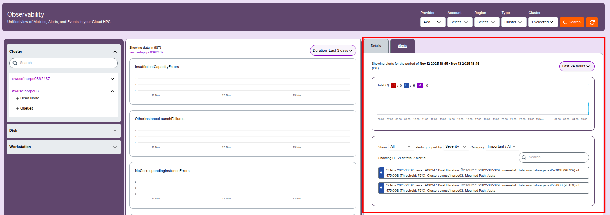Screen dimensions: 610x215
Task: Expand the Queues plus icon
Action: (x=18, y=109)
